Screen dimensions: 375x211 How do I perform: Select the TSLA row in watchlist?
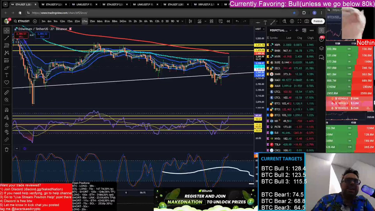coord(291,144)
